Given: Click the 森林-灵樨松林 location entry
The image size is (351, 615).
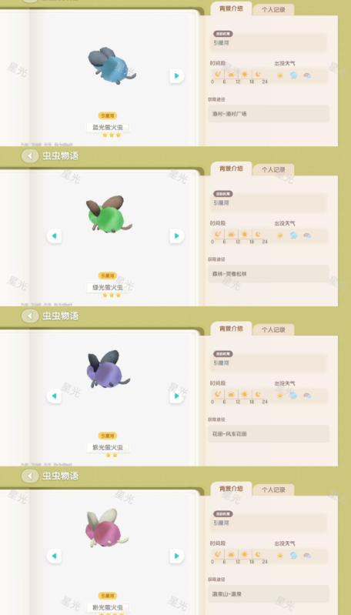Looking at the screenshot, I should (269, 274).
